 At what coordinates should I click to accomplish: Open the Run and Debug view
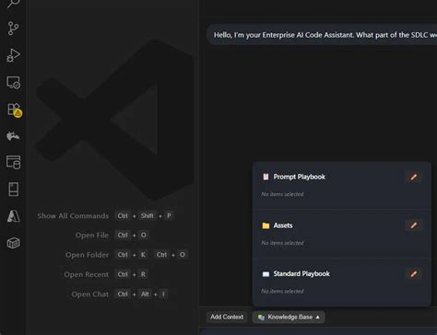(13, 55)
